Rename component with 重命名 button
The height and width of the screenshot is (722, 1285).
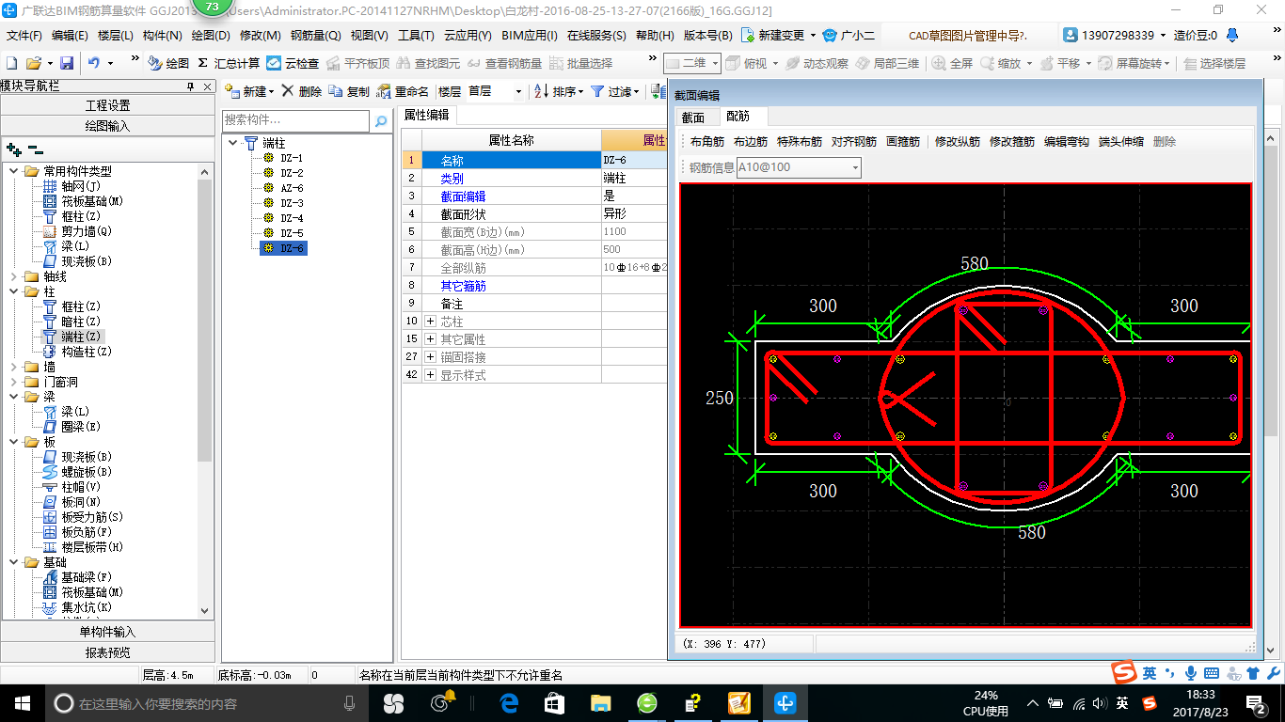coord(403,91)
